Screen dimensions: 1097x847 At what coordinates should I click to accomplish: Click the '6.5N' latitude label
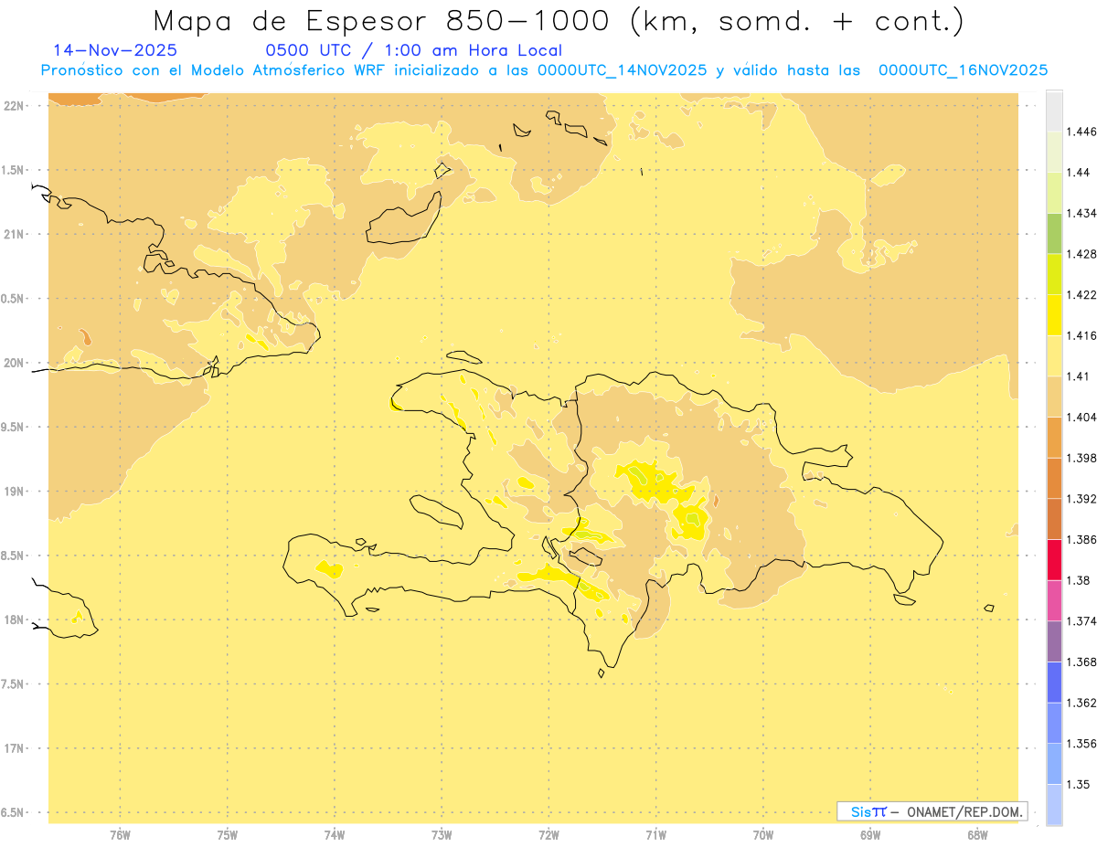[x=13, y=812]
